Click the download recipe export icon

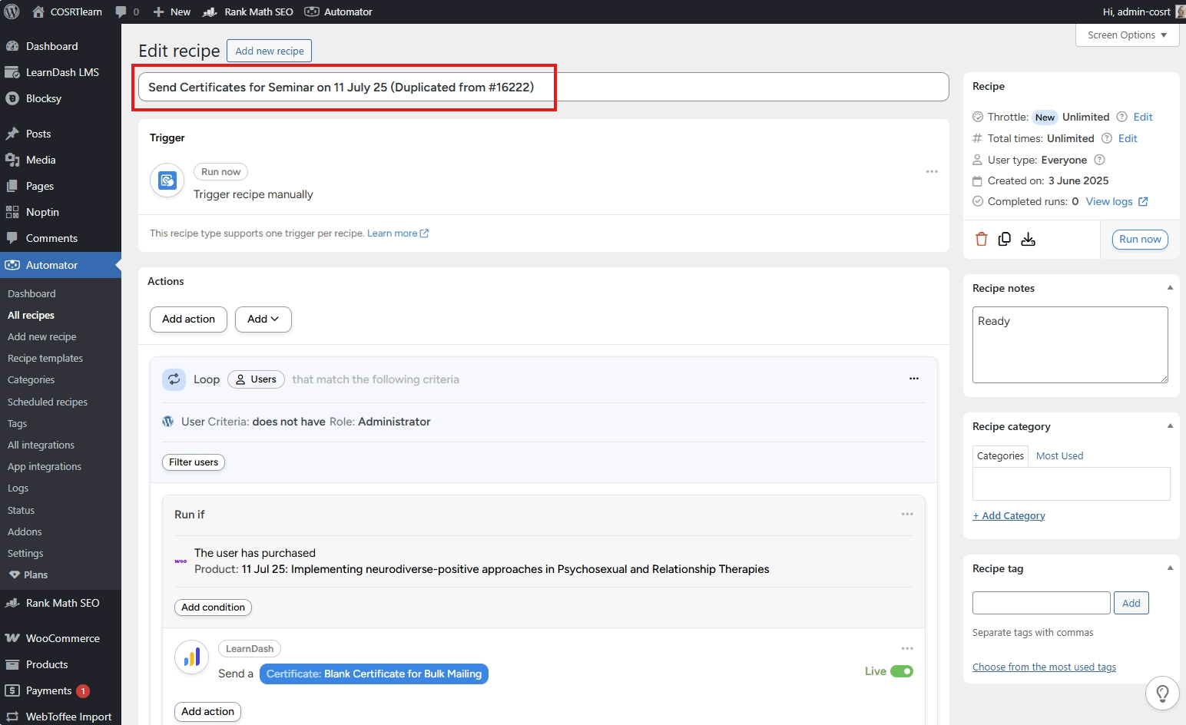(1028, 240)
